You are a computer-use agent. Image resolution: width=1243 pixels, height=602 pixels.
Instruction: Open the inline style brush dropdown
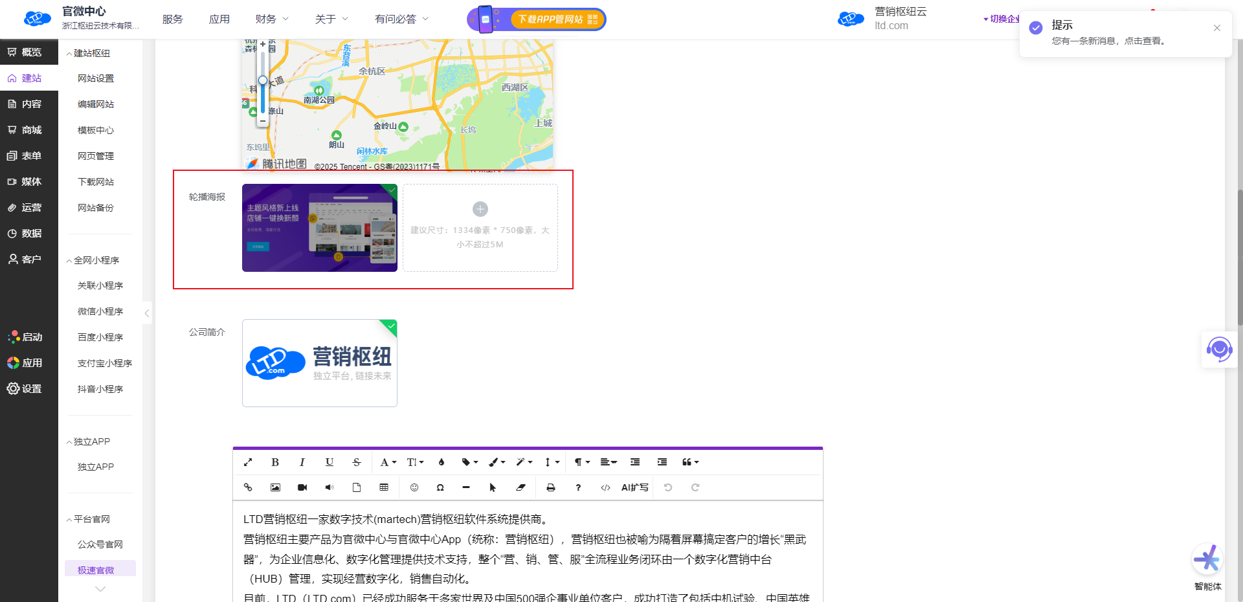497,462
